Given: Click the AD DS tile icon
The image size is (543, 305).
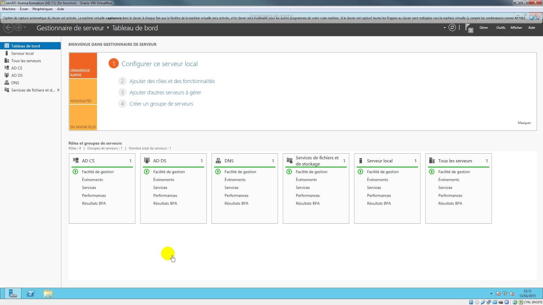Looking at the screenshot, I should point(147,161).
